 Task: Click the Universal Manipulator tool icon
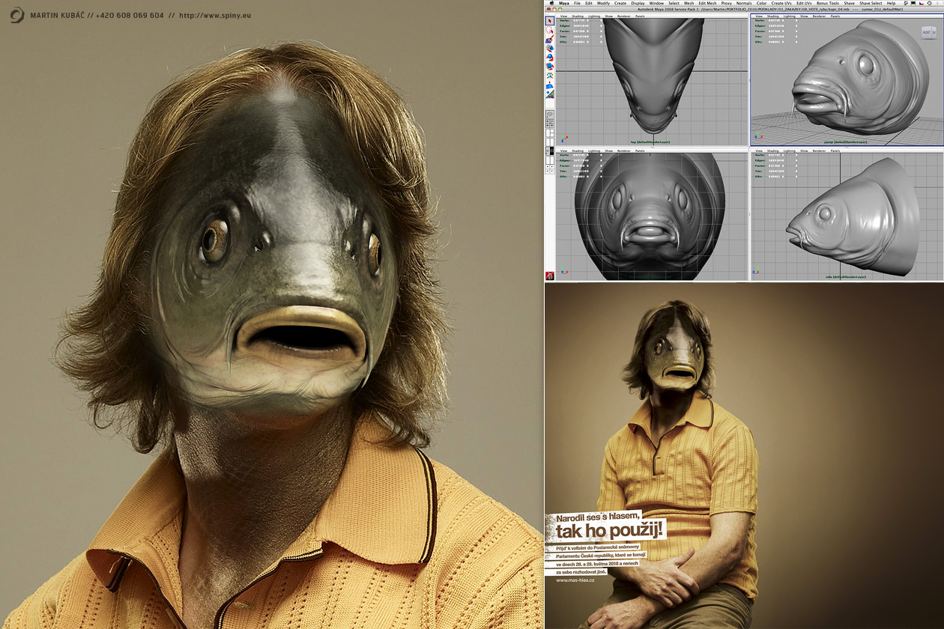[x=550, y=76]
